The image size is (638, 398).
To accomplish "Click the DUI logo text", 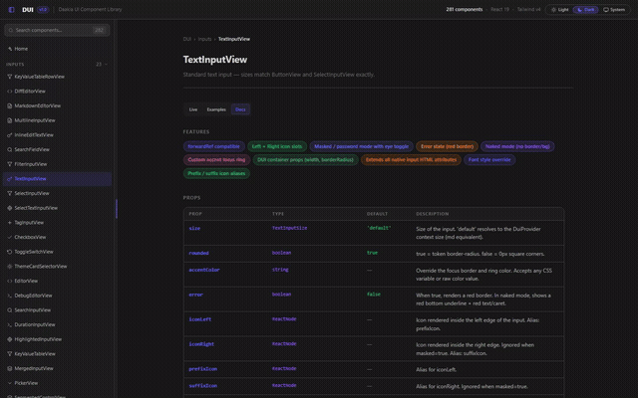I will [x=28, y=9].
